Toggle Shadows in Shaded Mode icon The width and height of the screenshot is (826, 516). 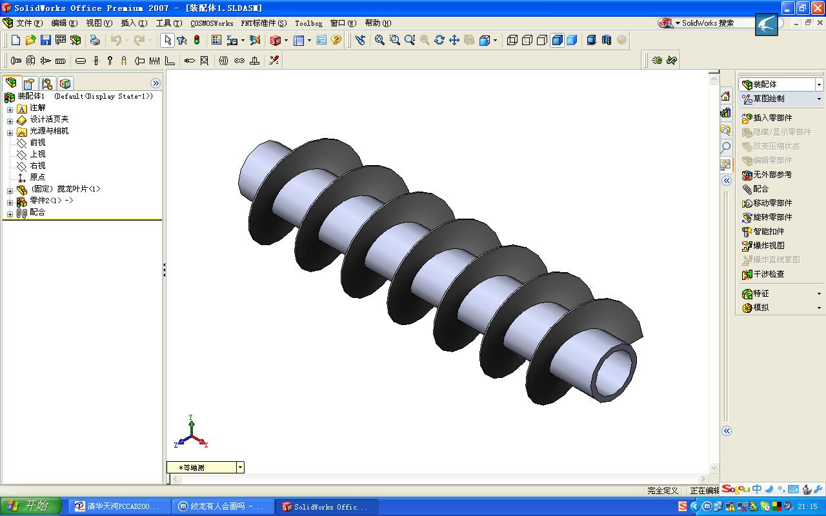pyautogui.click(x=591, y=40)
